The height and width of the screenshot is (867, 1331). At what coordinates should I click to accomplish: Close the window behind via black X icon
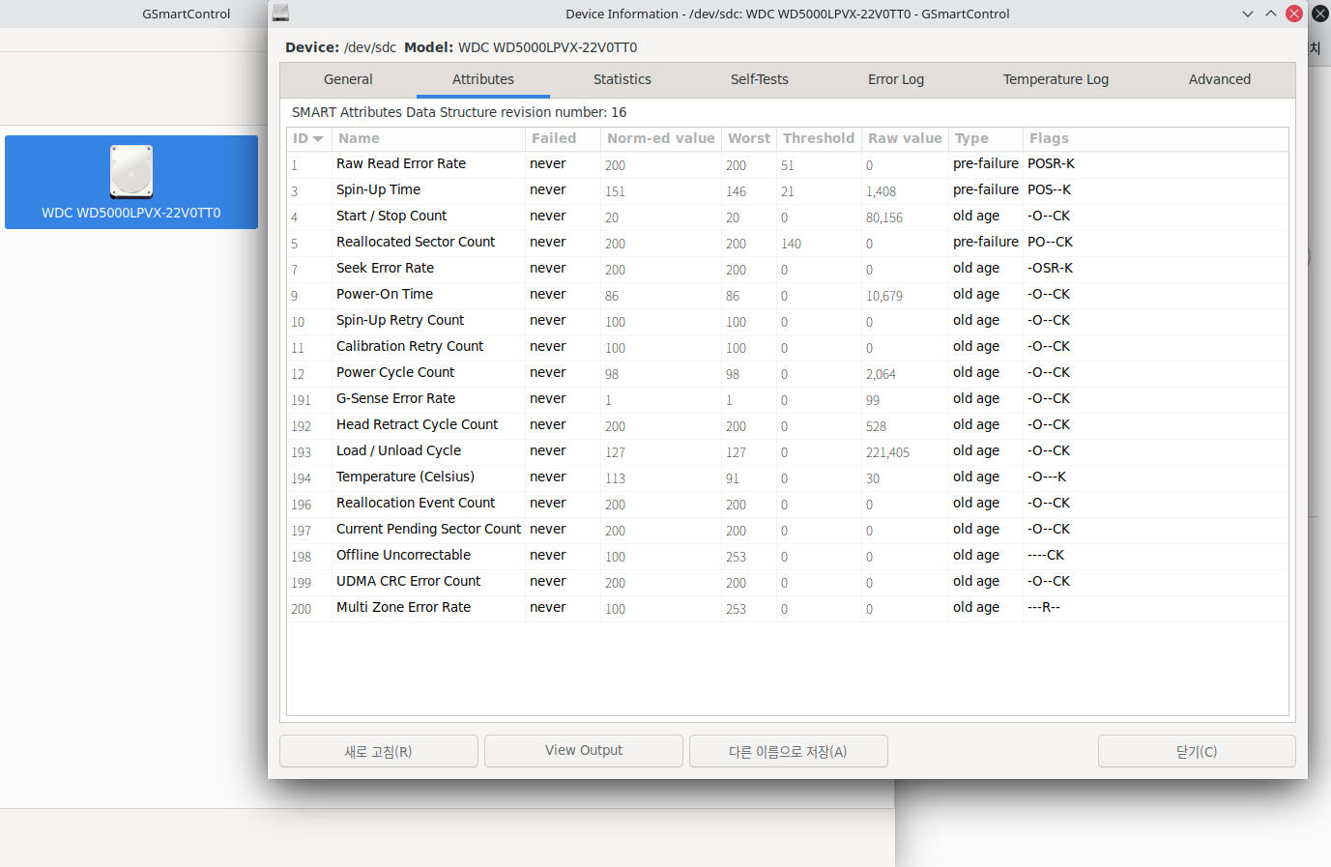click(1320, 14)
